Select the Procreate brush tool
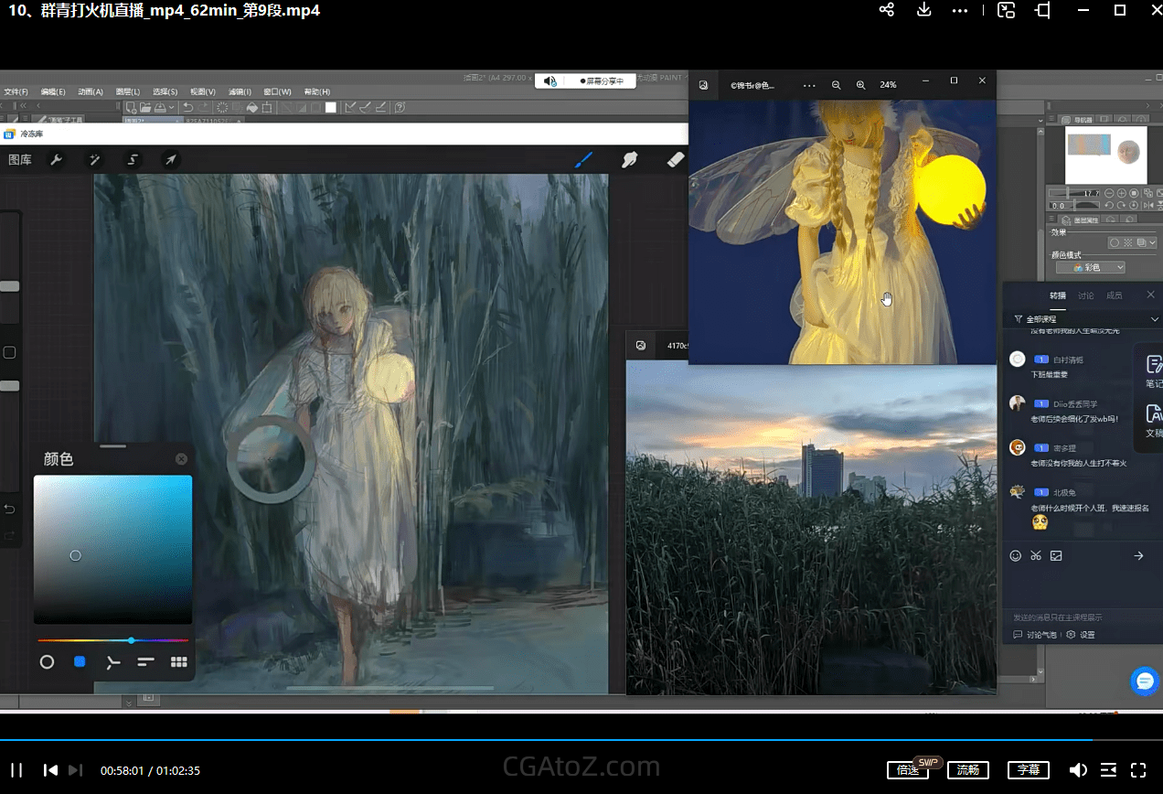The image size is (1163, 794). pyautogui.click(x=583, y=160)
